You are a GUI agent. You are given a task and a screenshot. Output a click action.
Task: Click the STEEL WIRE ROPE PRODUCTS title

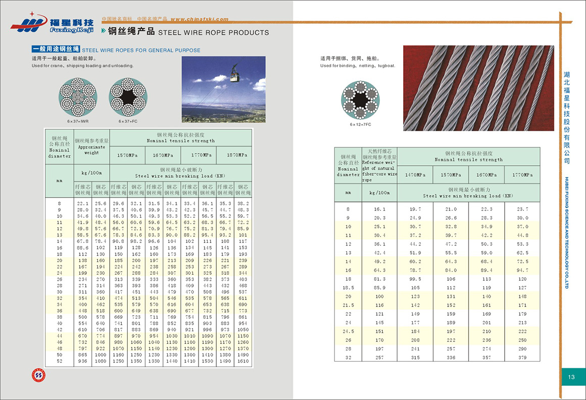214,32
